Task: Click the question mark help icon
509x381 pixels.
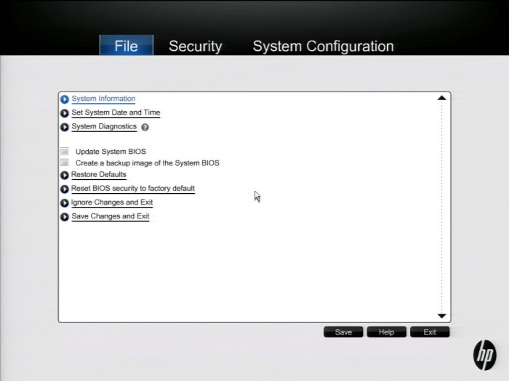Action: pyautogui.click(x=145, y=127)
